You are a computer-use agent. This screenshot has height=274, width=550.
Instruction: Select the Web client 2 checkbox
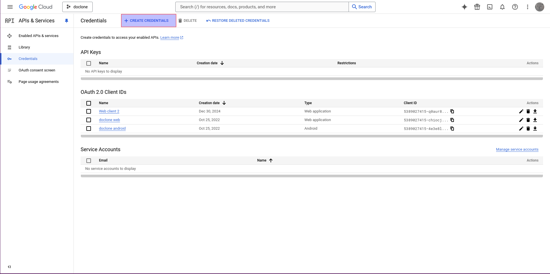(x=89, y=111)
